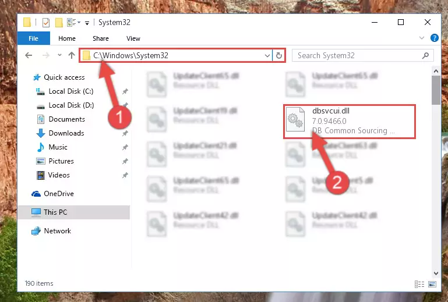Screen dimensions: 448x302
Task: Click pin icon next to Music
Action: click(x=125, y=147)
